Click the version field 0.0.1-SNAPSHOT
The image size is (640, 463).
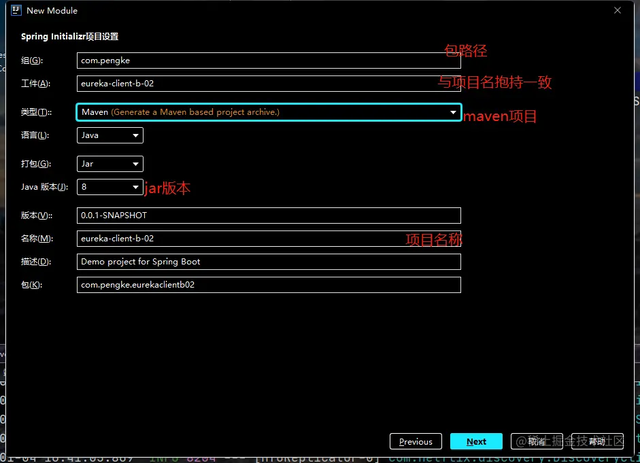tap(269, 216)
